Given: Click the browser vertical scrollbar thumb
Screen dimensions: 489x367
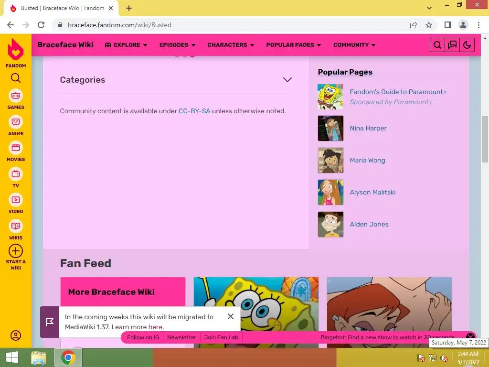Looking at the screenshot, I should tap(485, 139).
